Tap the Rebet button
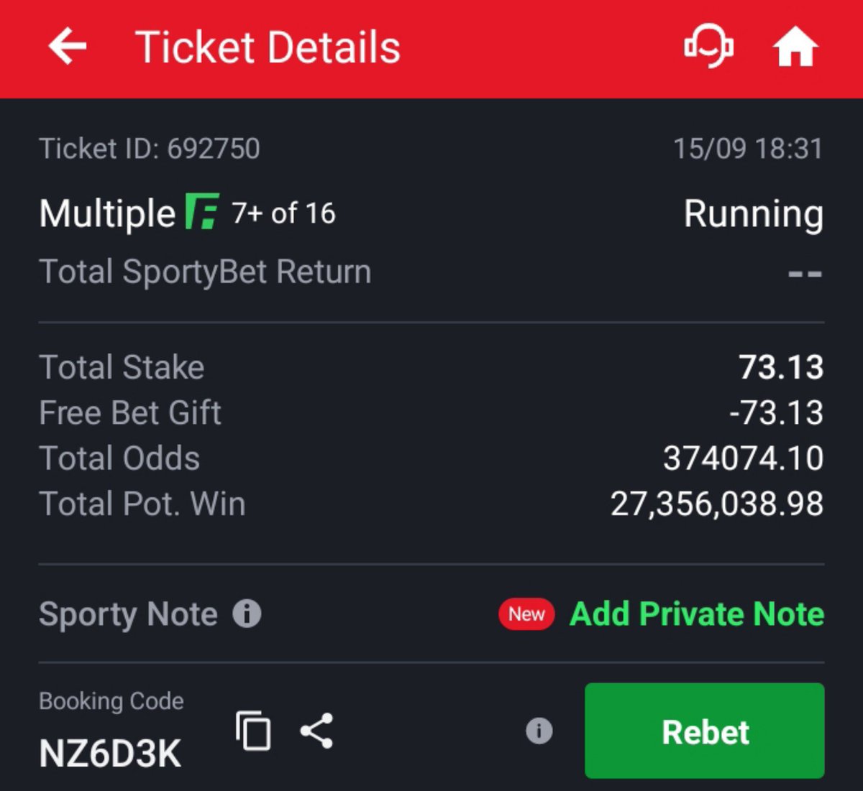Image resolution: width=863 pixels, height=791 pixels. [705, 731]
